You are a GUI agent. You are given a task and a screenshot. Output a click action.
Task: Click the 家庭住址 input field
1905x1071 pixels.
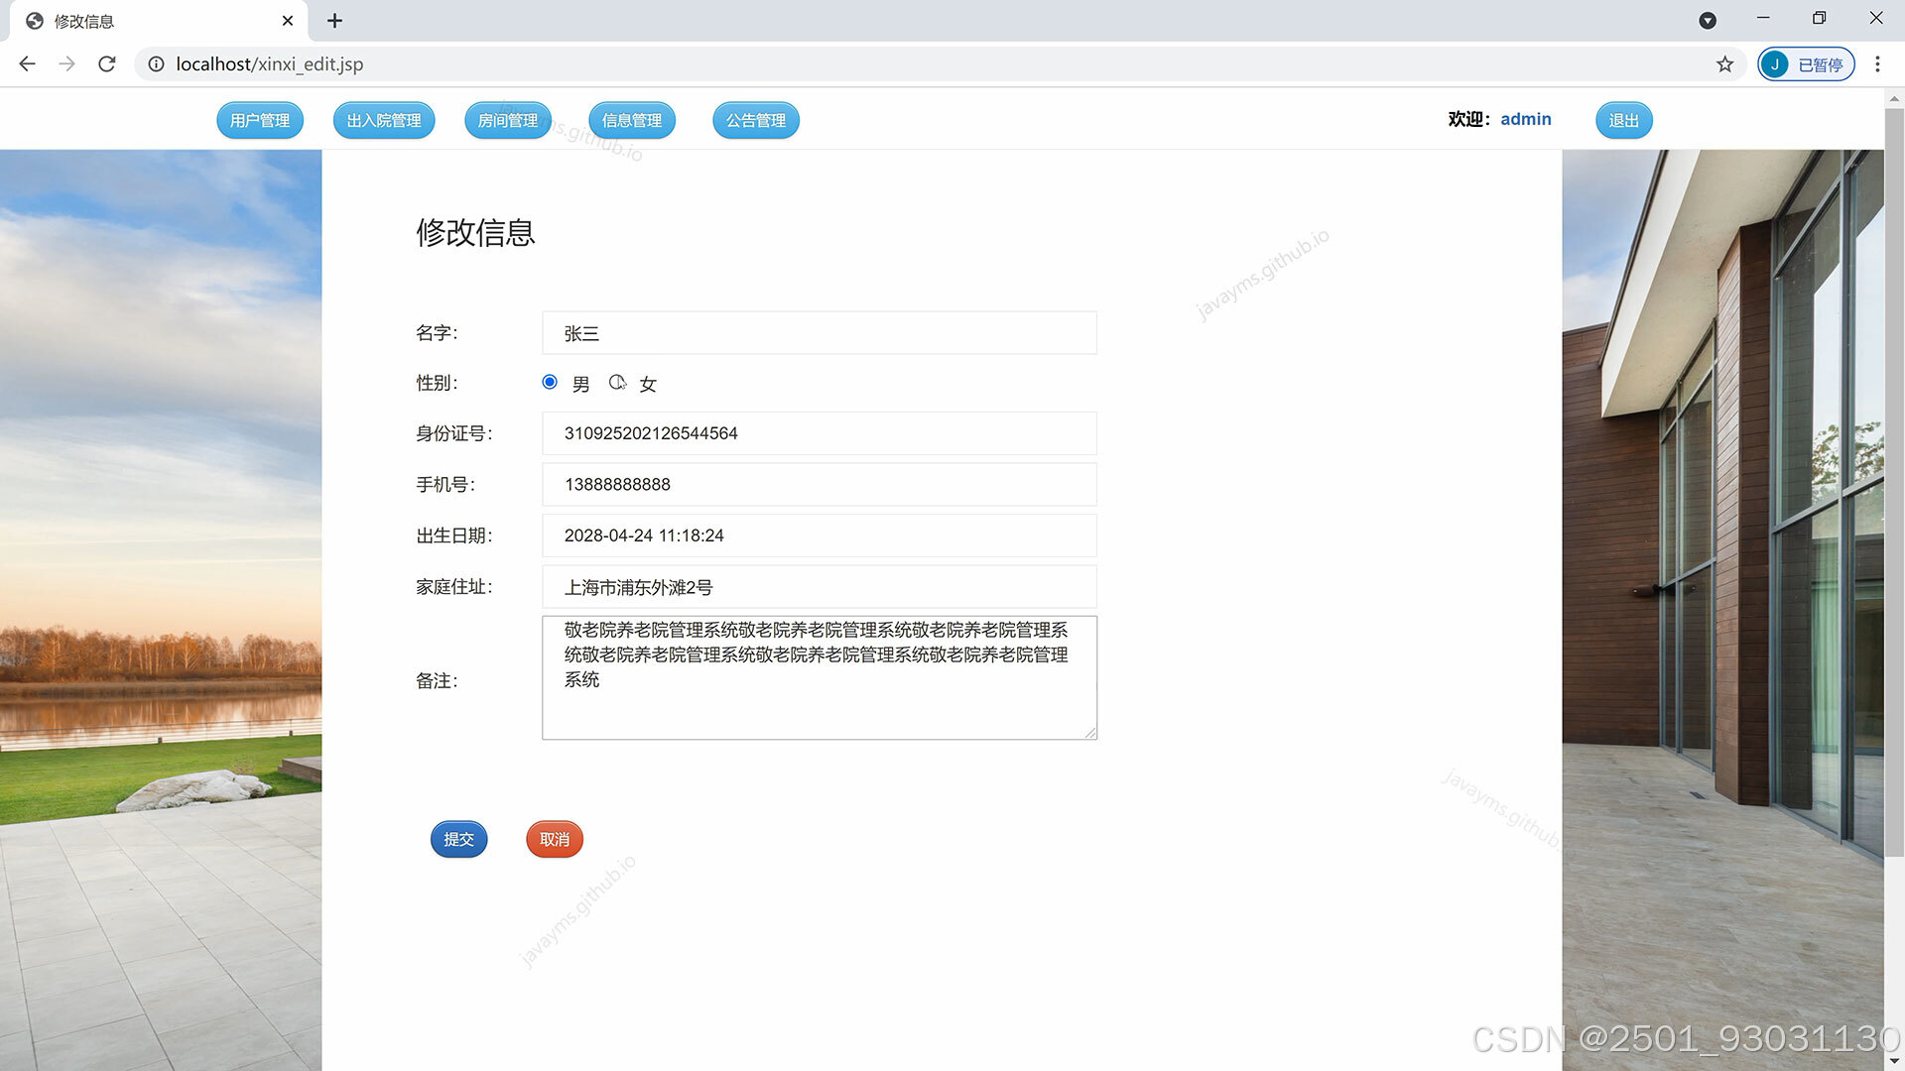(x=820, y=587)
